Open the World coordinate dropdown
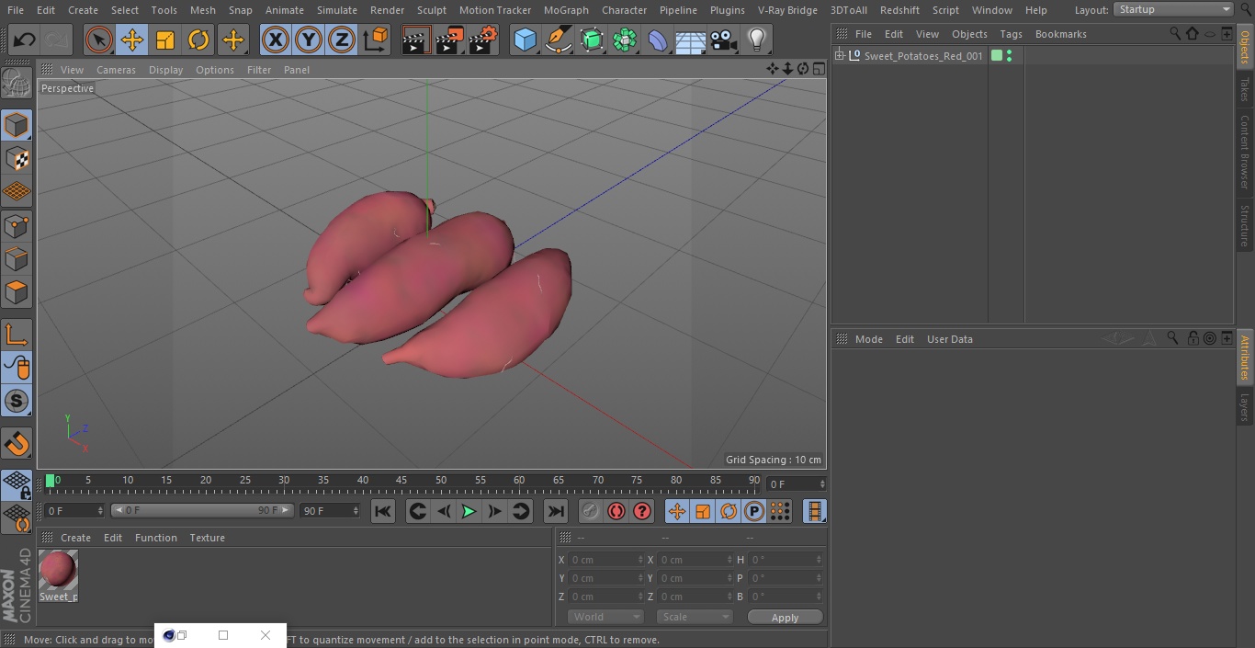The image size is (1255, 648). pyautogui.click(x=605, y=617)
